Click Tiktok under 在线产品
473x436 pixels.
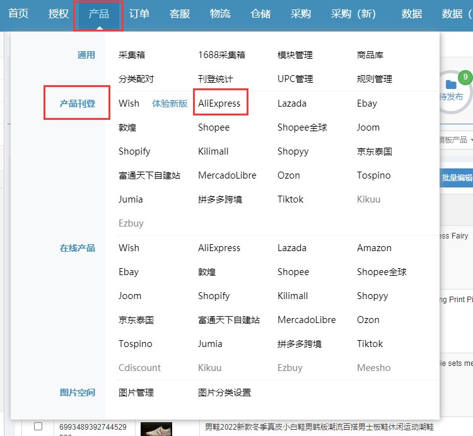pos(370,344)
